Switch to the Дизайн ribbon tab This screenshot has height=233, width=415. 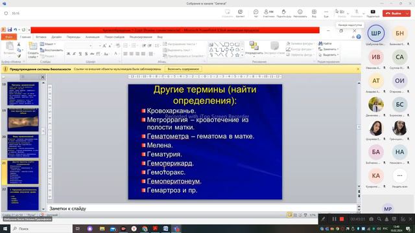click(x=56, y=37)
